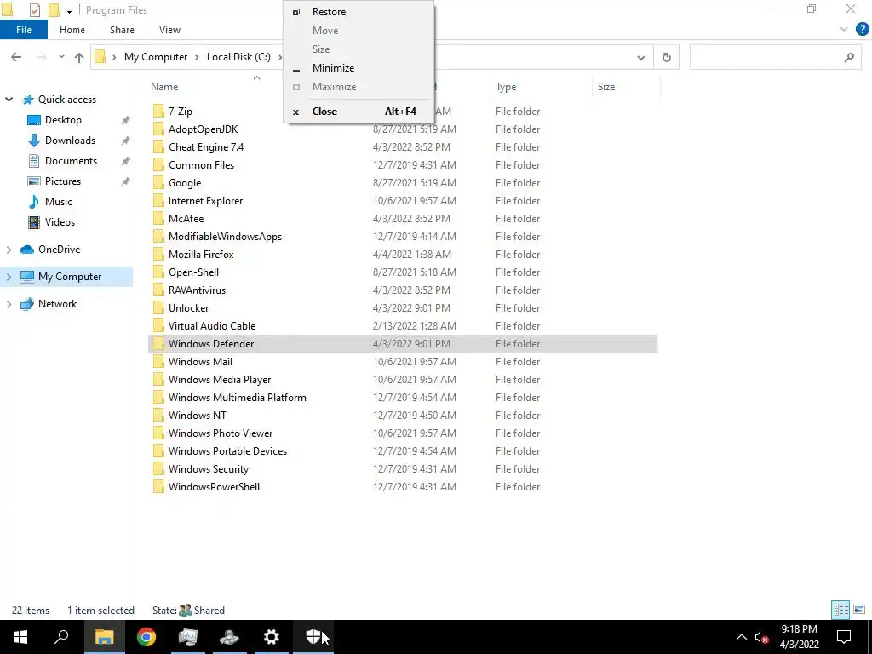The width and height of the screenshot is (872, 654).
Task: Expand the ribbon with the chevron
Action: click(844, 30)
